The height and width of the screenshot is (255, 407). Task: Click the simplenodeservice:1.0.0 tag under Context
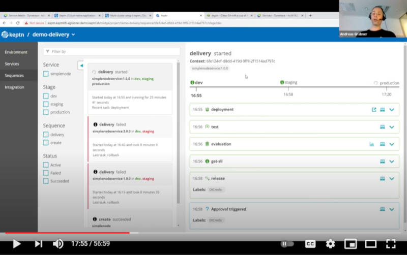coord(210,68)
